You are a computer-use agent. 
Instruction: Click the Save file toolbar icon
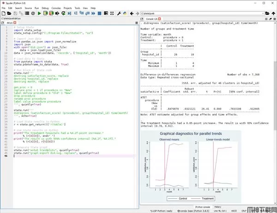(x=14, y=14)
